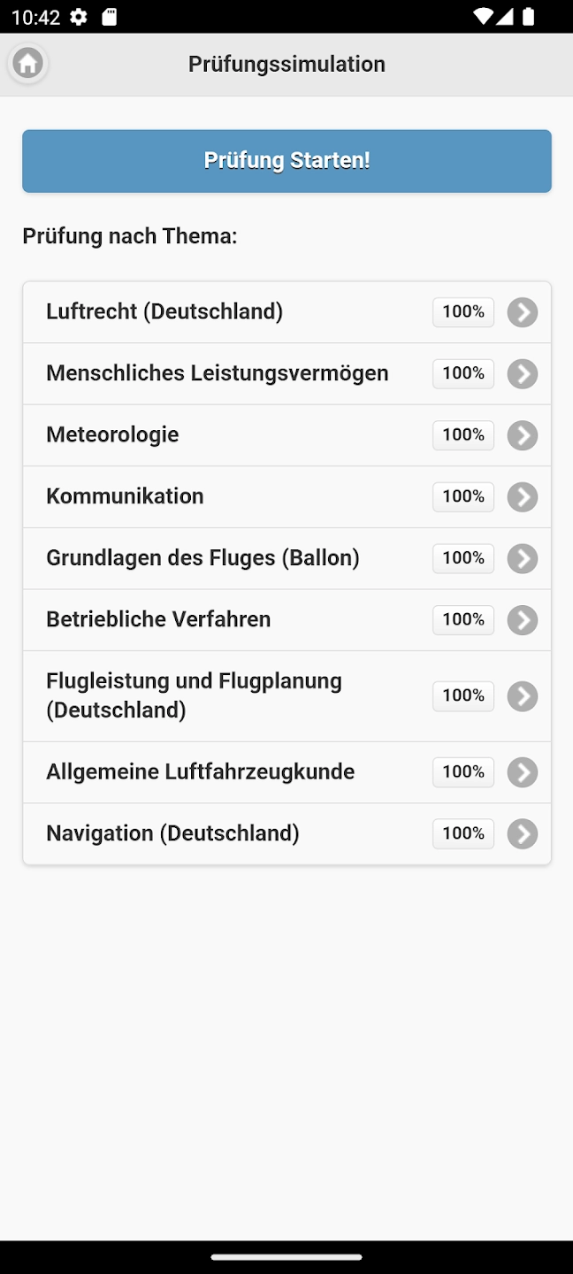Expand Grundlagen des Fluges (Ballon) chevron
The height and width of the screenshot is (1274, 573).
coord(523,558)
